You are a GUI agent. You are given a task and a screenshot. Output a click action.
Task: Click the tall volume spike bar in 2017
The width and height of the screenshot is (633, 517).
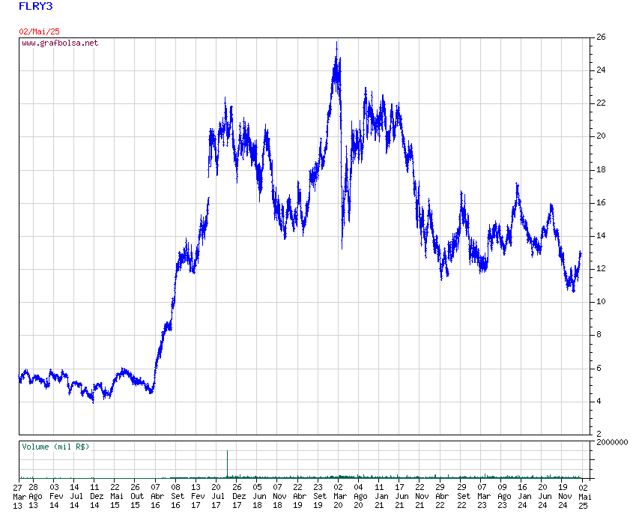227,465
